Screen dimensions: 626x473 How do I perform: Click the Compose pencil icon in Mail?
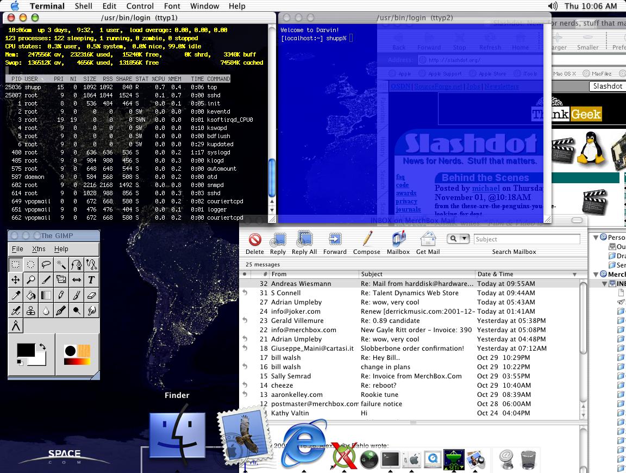[367, 239]
